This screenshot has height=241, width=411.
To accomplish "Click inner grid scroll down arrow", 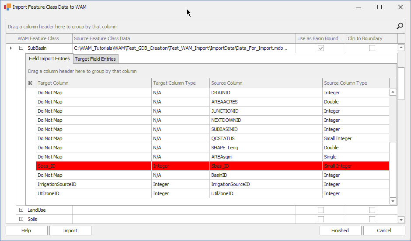I will pos(393,201).
